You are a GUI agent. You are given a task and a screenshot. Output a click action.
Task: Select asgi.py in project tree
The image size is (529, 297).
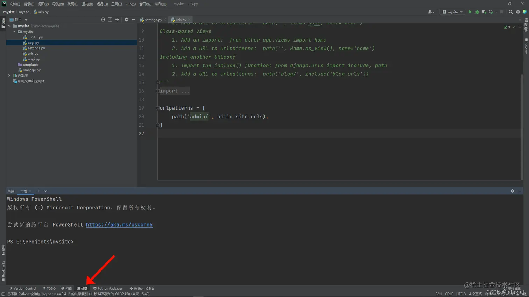tap(71, 43)
